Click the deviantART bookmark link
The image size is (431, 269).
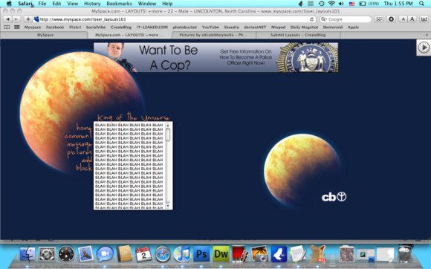pos(255,27)
